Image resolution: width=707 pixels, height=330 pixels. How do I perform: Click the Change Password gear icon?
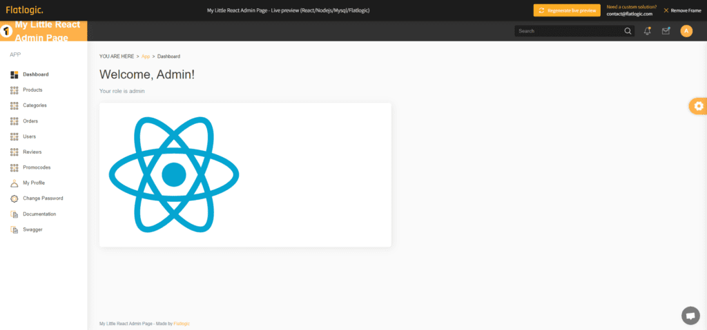point(14,198)
